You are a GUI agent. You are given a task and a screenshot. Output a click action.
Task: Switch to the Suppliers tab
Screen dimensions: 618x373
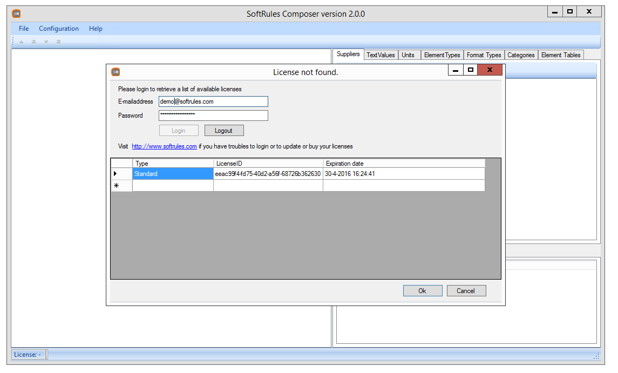(348, 55)
